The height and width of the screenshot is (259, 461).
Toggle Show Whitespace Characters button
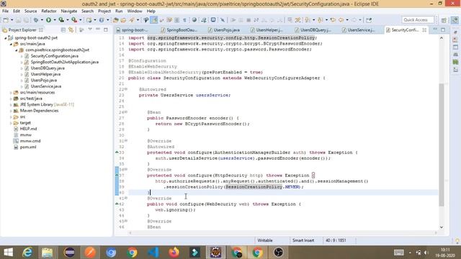184,20
